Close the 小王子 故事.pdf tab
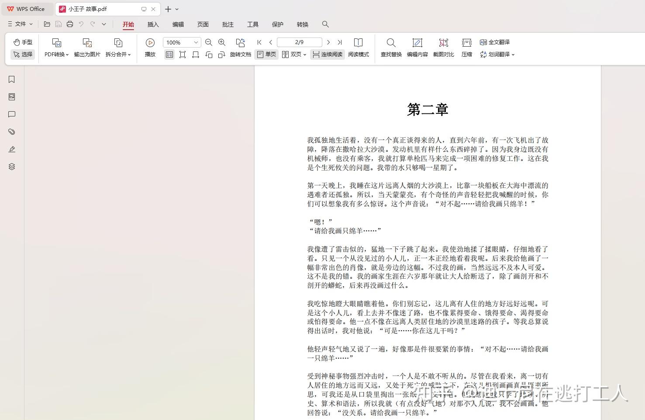Screen dimensions: 645x420 pyautogui.click(x=153, y=9)
